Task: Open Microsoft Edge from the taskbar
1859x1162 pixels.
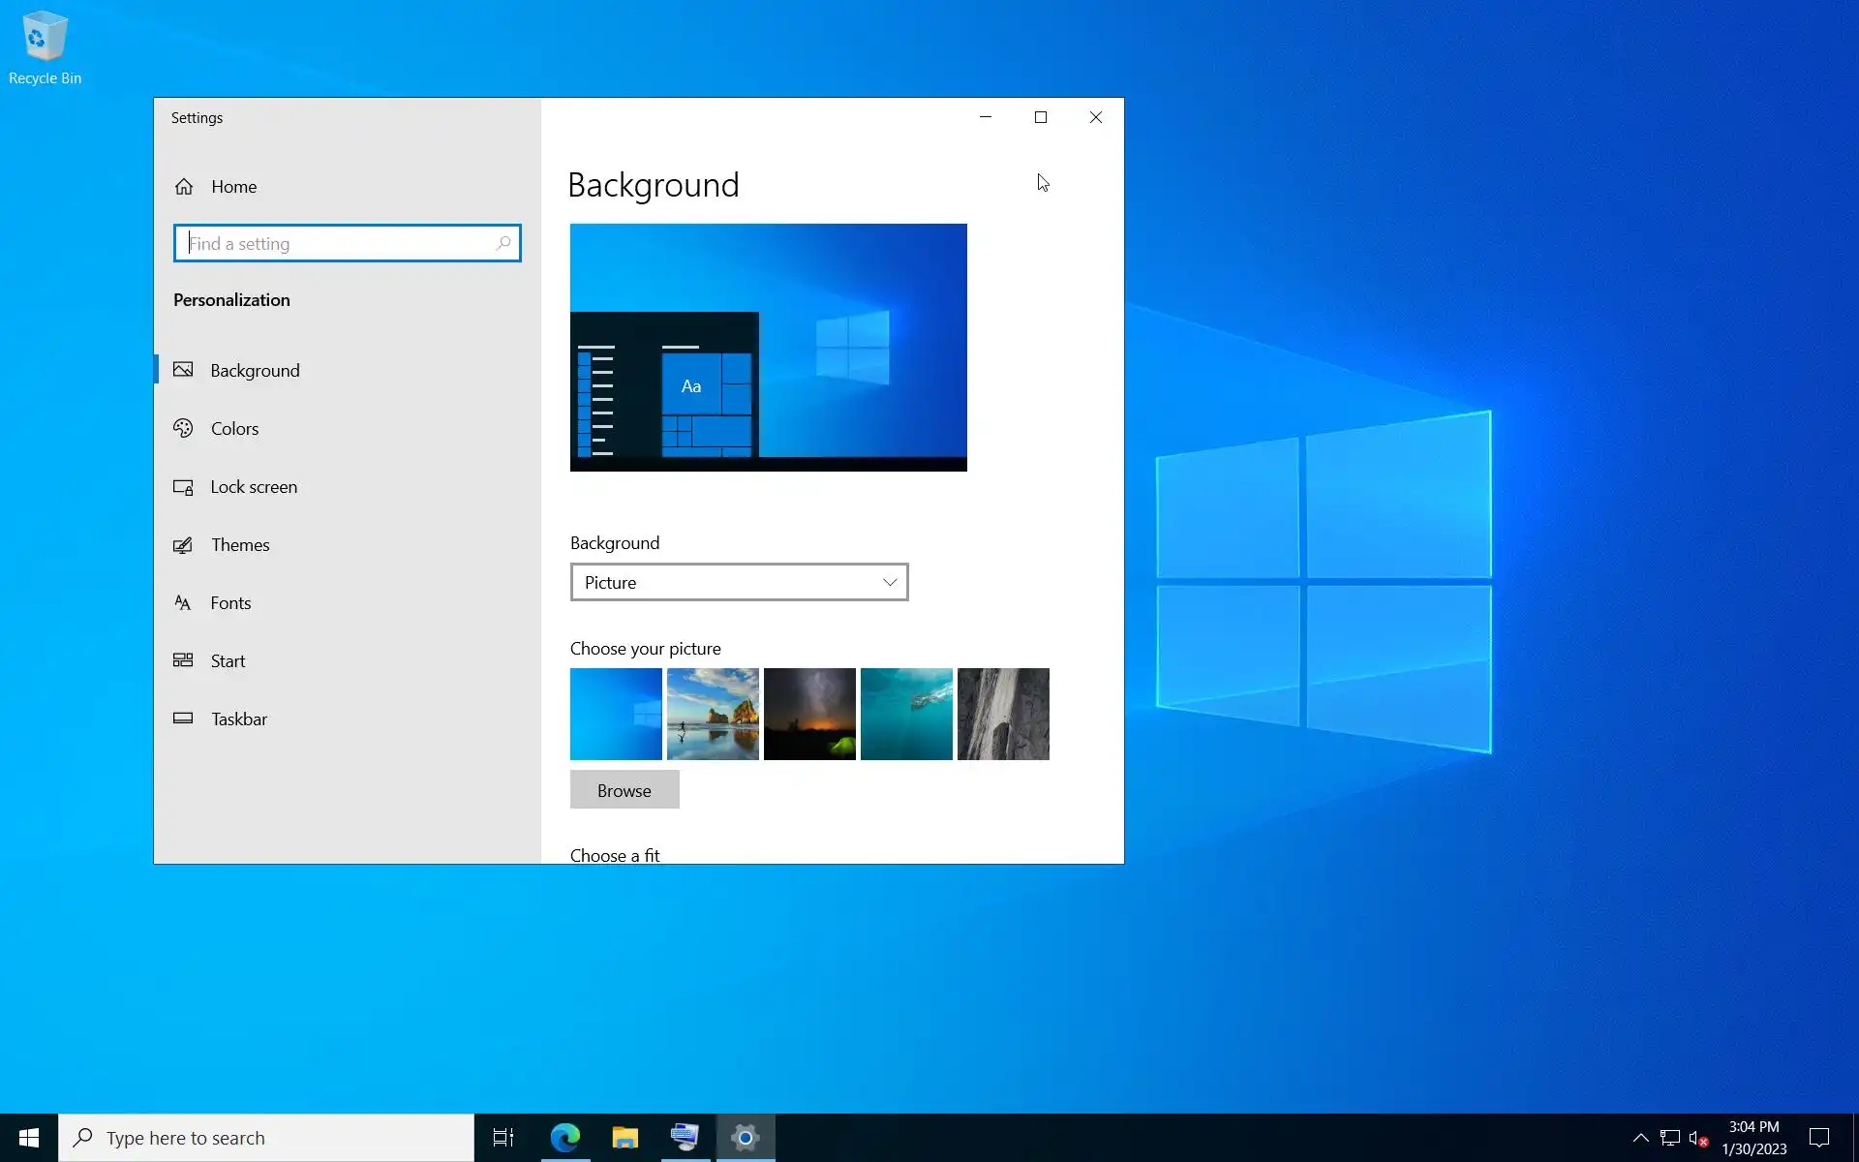Action: pyautogui.click(x=565, y=1138)
